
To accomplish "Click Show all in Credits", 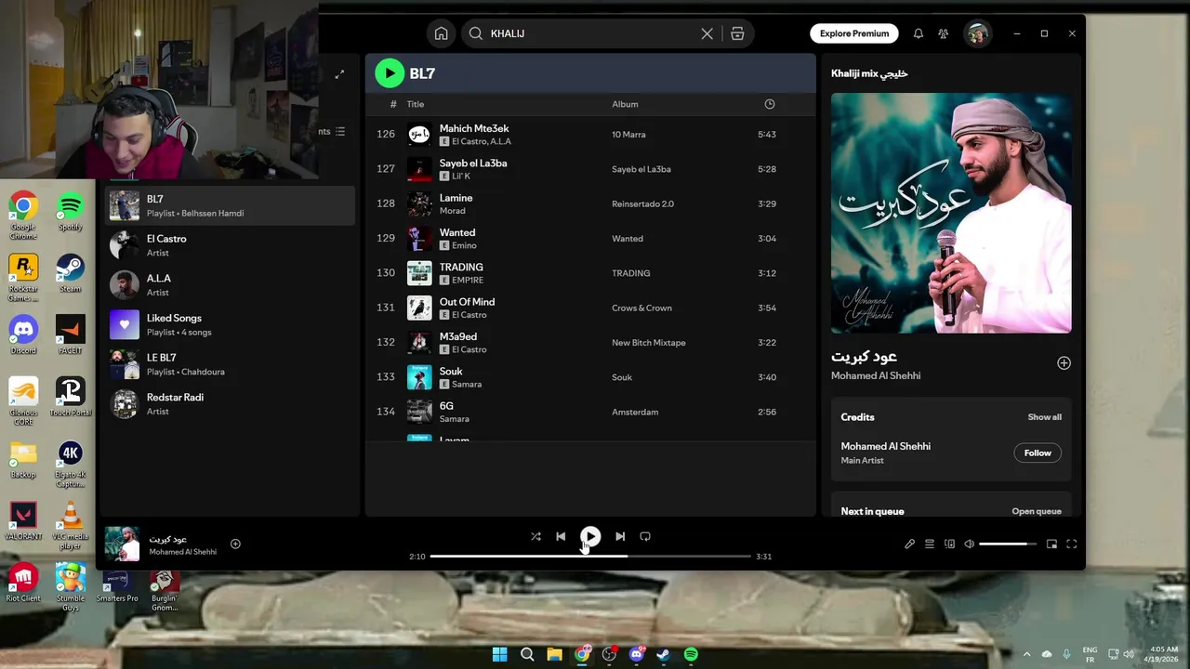I will tap(1044, 417).
